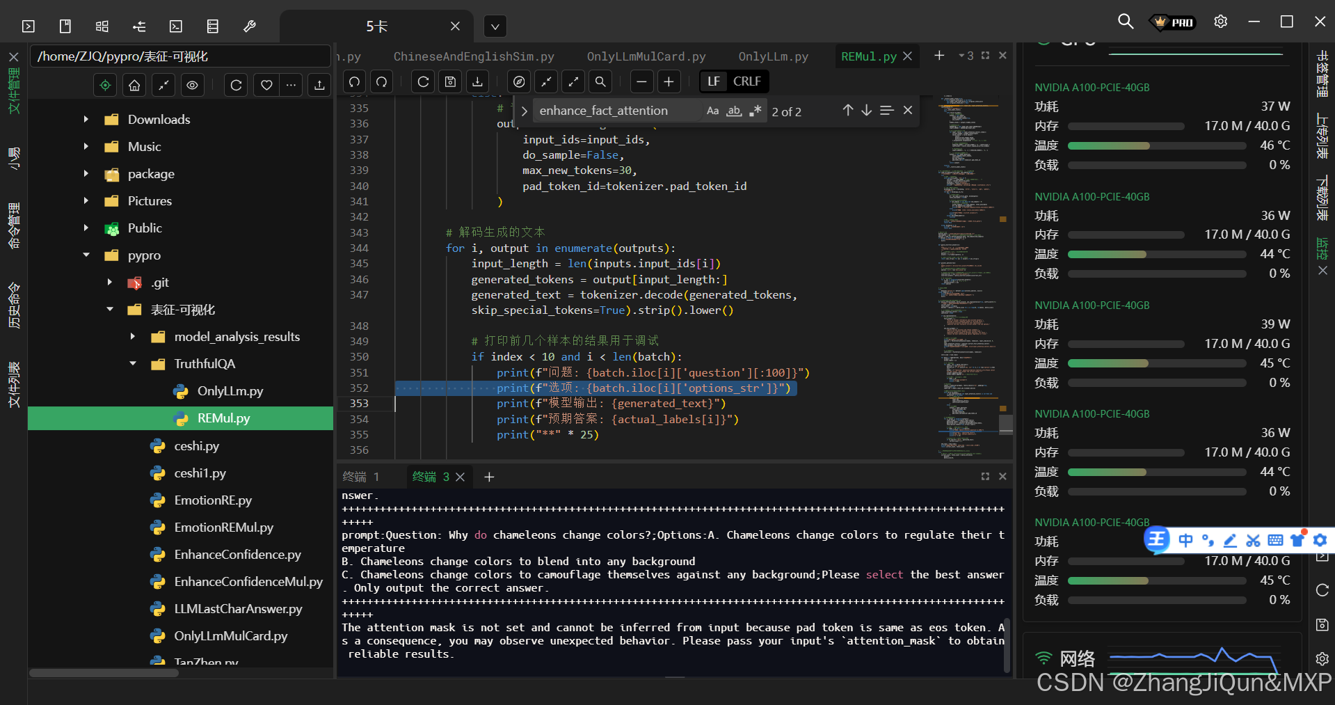The height and width of the screenshot is (705, 1335).
Task: Toggle regex search in find box
Action: (756, 111)
